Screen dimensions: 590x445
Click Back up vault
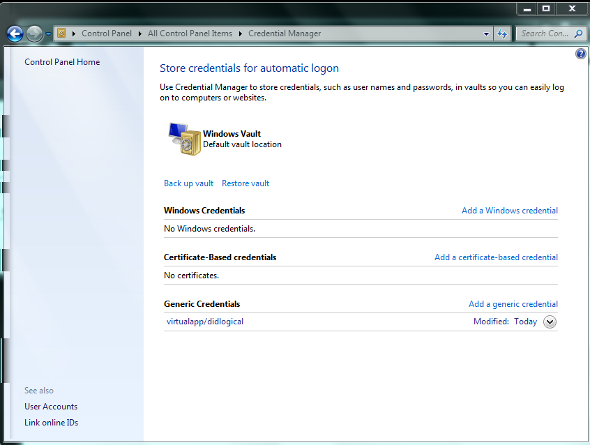[x=188, y=183]
